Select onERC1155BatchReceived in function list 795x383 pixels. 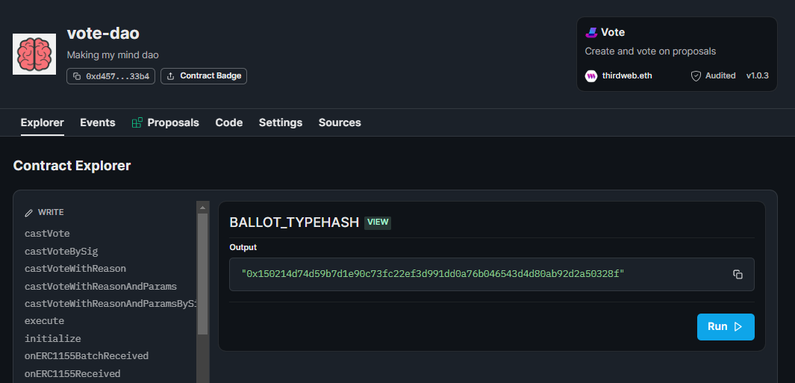[x=87, y=356]
